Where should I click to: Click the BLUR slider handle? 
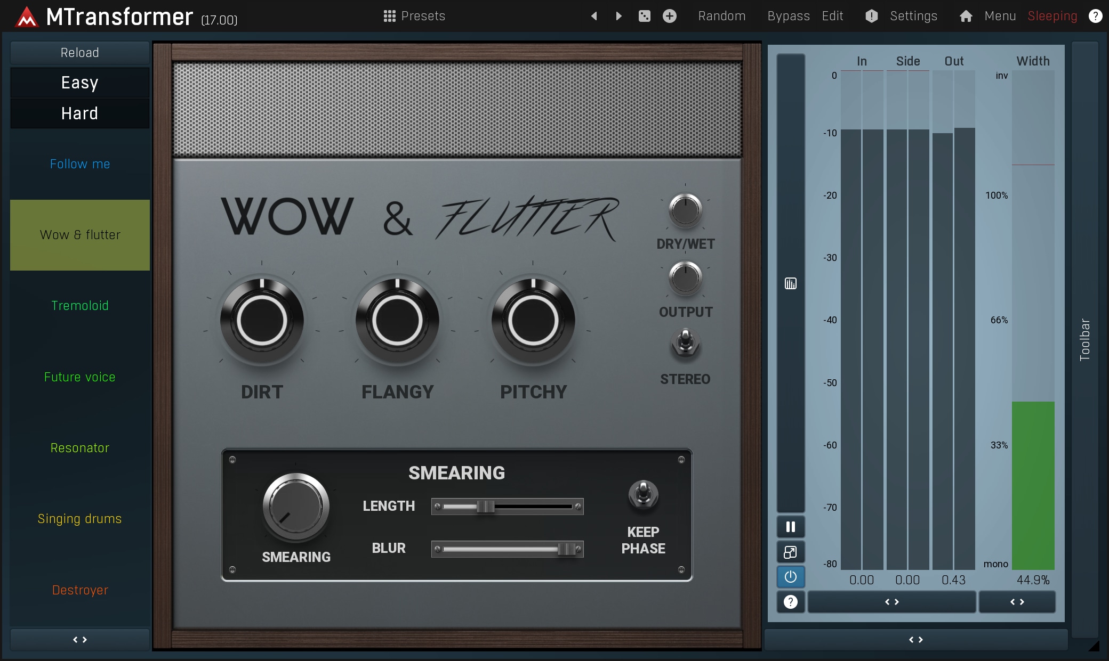coord(567,549)
